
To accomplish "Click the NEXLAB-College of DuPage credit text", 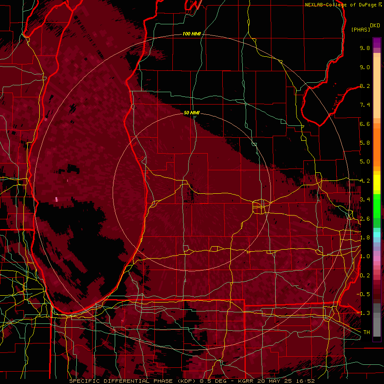I will (340, 5).
